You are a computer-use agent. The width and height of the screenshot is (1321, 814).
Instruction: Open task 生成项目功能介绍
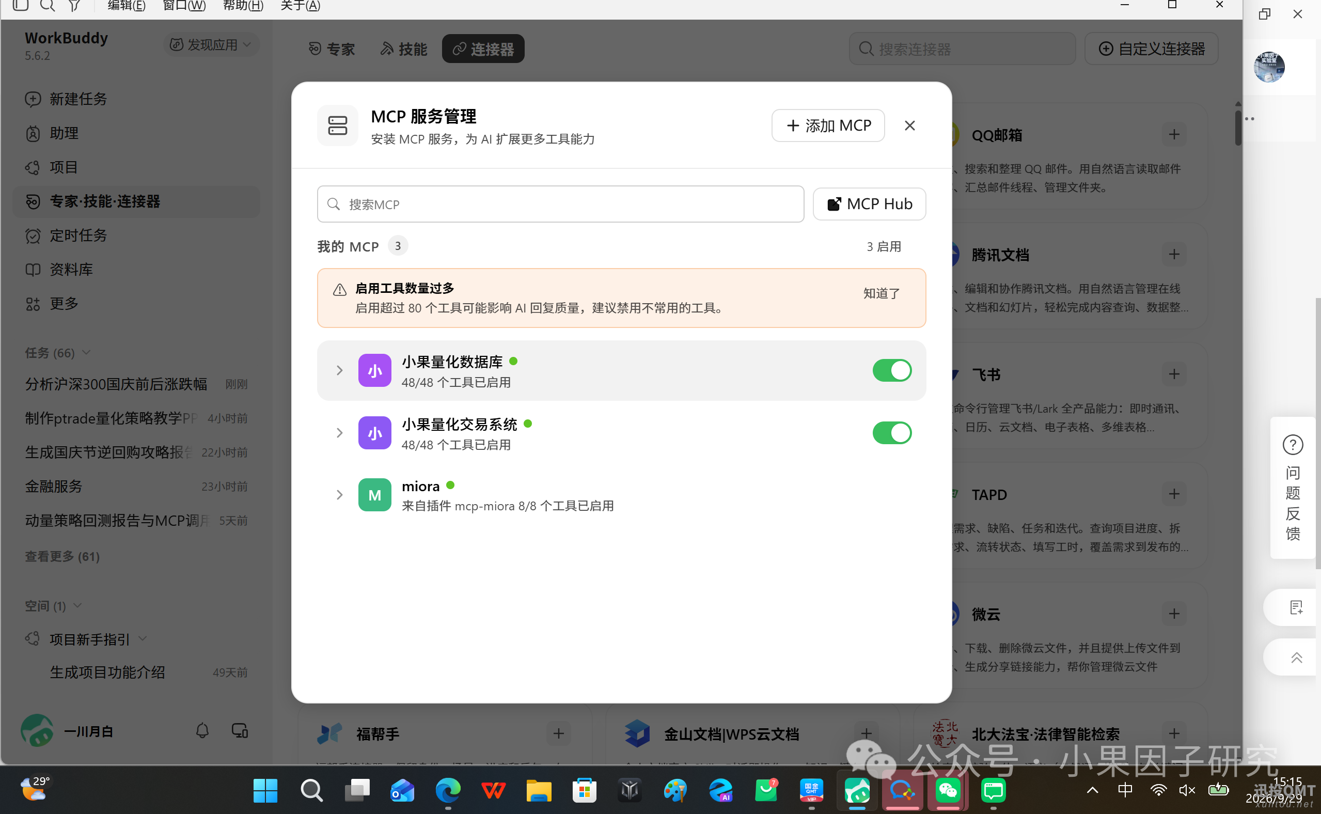point(136,672)
